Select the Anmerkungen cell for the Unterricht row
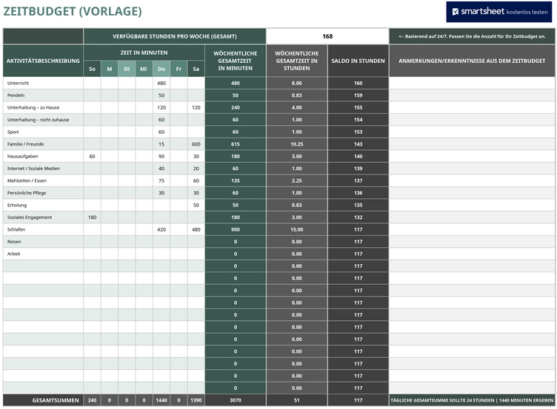This screenshot has width=557, height=409. coord(472,83)
